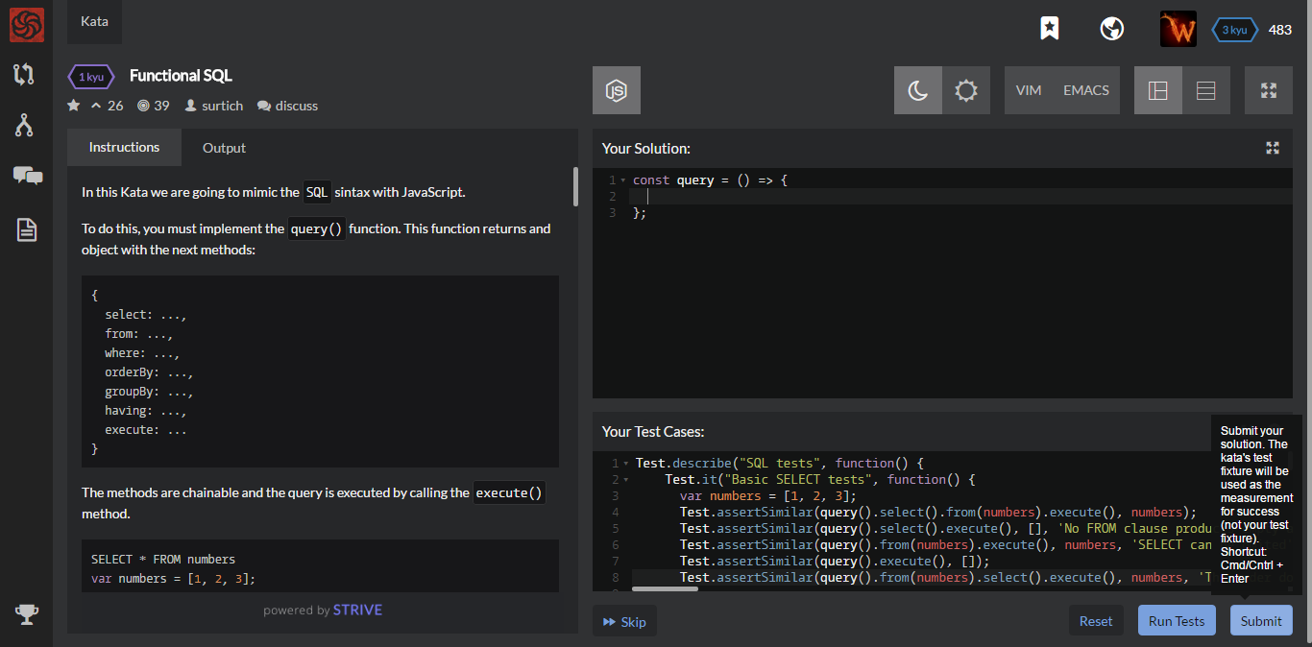Switch to dark theme moon toggle
The width and height of the screenshot is (1312, 647).
[x=918, y=90]
